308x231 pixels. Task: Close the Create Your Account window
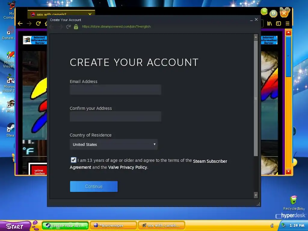click(256, 20)
